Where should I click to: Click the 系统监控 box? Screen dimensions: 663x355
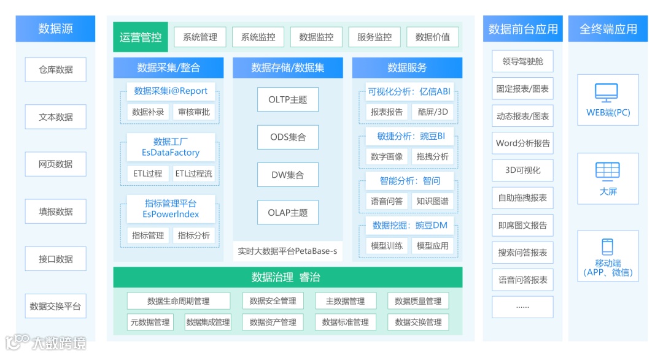click(258, 37)
